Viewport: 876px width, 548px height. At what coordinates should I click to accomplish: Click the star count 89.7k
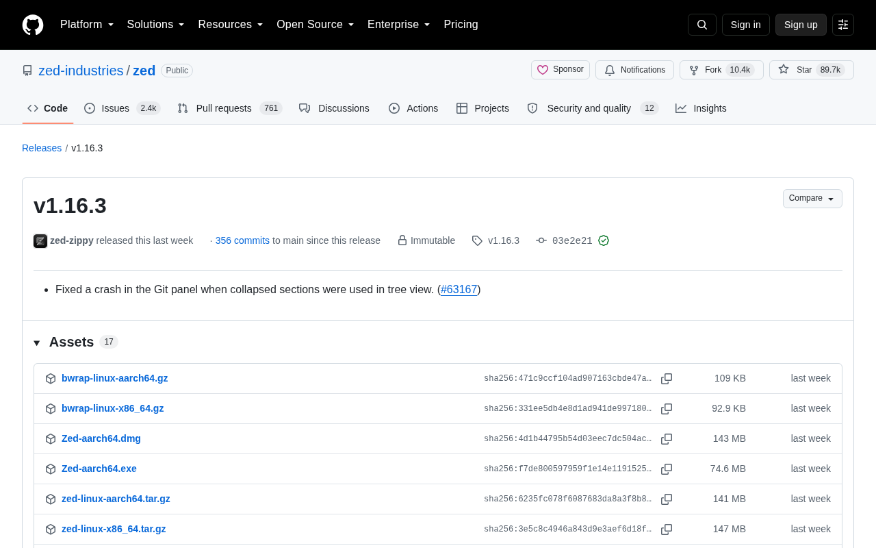point(830,70)
